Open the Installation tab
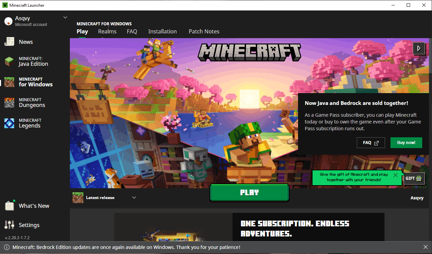The width and height of the screenshot is (432, 254). click(x=162, y=31)
